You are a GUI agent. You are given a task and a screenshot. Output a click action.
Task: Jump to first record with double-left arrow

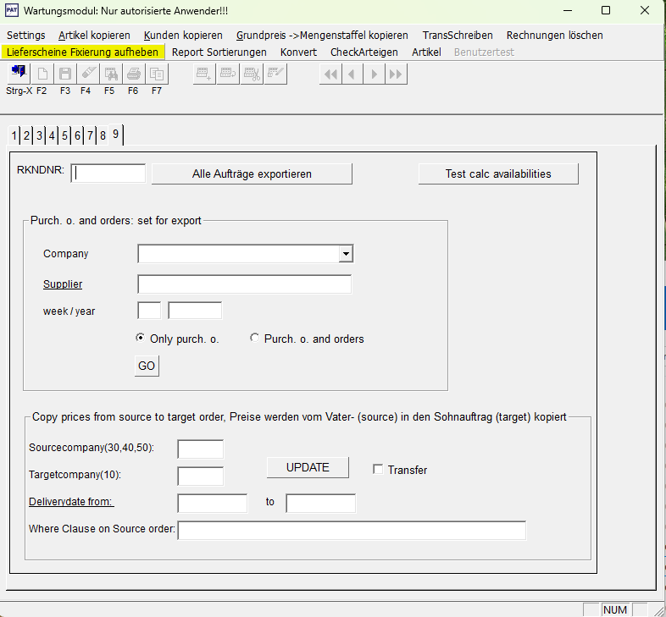pos(330,74)
